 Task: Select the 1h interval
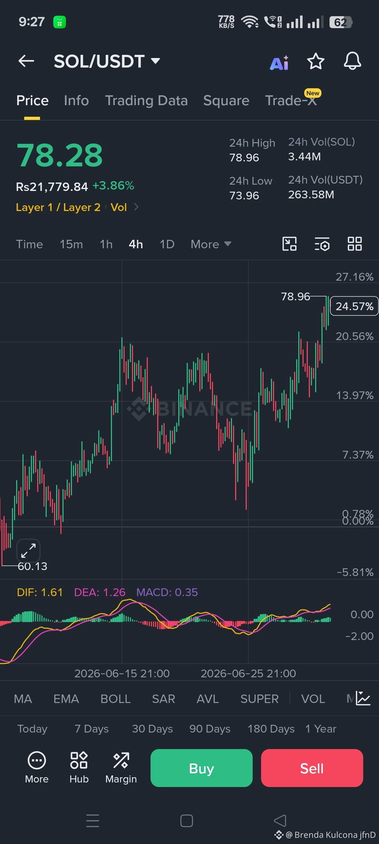point(106,244)
